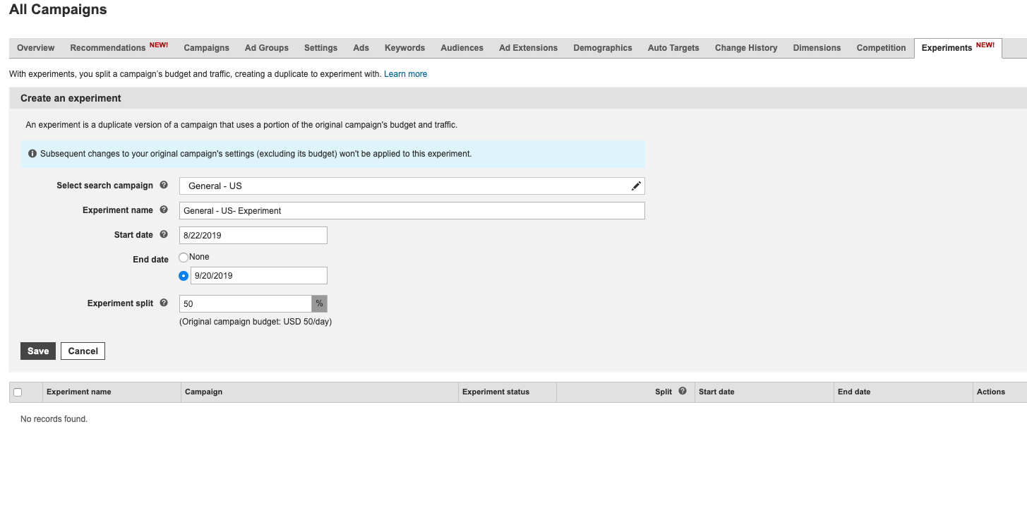Open the End date picker showing 9/20/2019
Viewport: 1027px width, 532px height.
[258, 276]
